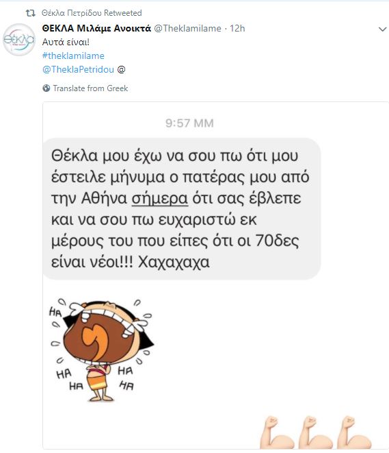Open the ΘΕΚΛΑ Μιλάμε Ανοικτά account name
Image resolution: width=389 pixels, height=453 pixels.
(x=96, y=28)
